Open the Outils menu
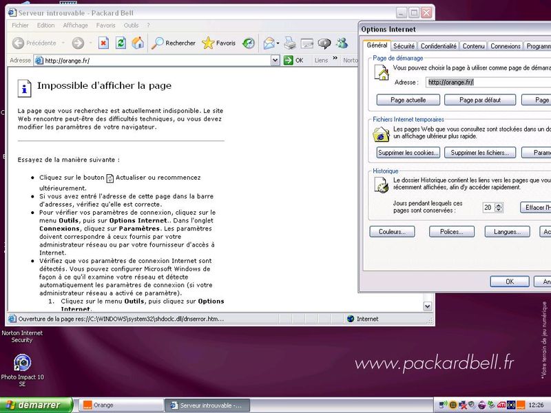 click(x=131, y=25)
